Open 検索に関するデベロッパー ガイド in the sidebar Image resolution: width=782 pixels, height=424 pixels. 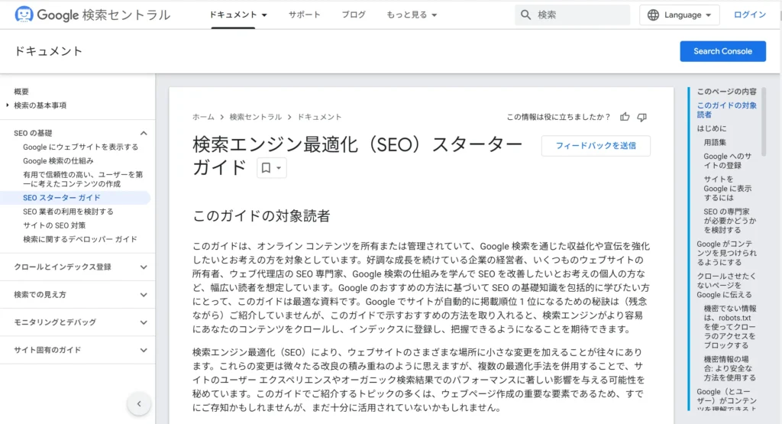click(79, 239)
